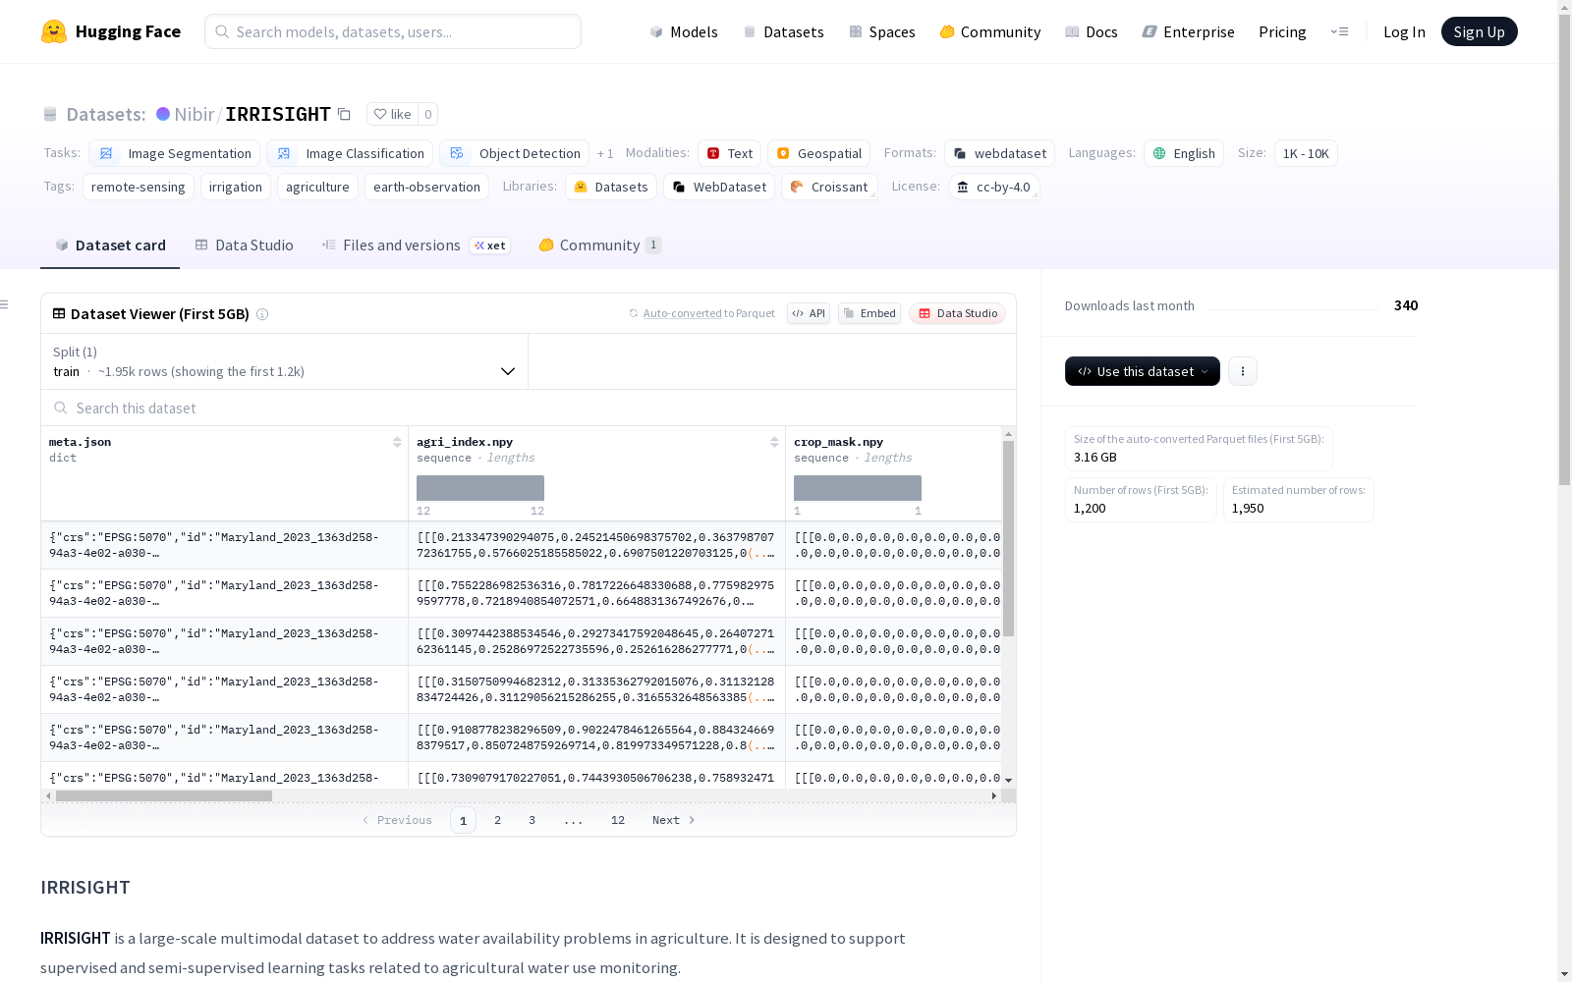Image resolution: width=1572 pixels, height=982 pixels.
Task: Copy dataset name with the copy icon
Action: 344,114
